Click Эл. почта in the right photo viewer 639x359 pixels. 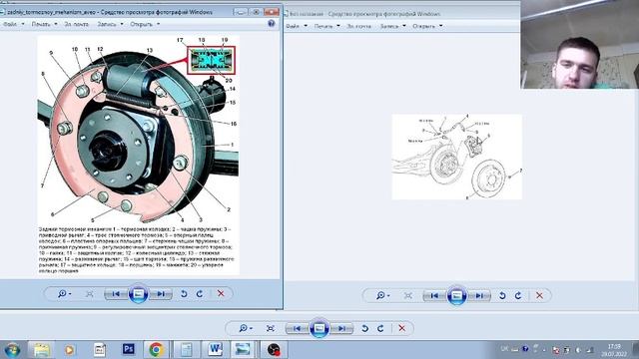[359, 26]
